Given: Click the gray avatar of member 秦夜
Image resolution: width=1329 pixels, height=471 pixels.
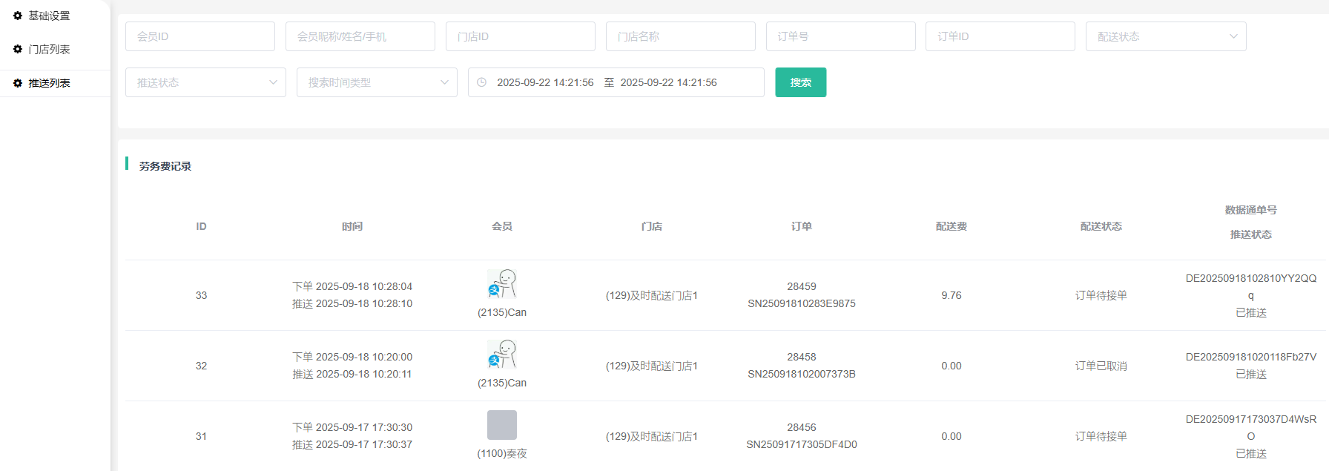Looking at the screenshot, I should click(x=502, y=425).
